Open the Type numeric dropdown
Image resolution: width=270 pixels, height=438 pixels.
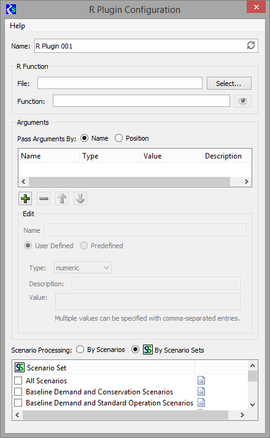(x=83, y=268)
